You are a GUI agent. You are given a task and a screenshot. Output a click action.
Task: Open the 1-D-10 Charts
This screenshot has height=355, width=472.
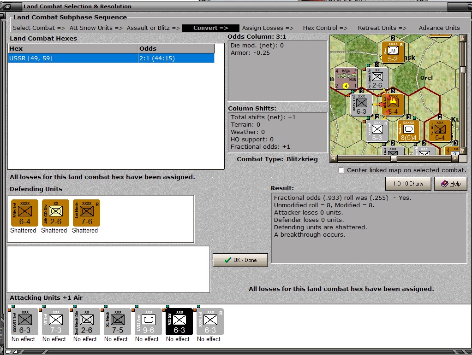[408, 184]
